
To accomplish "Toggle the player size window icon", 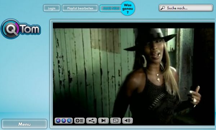I will coord(116,121).
